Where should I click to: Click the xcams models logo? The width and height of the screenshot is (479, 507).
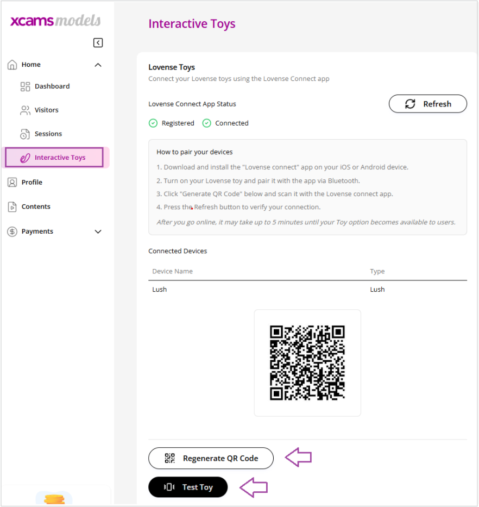pyautogui.click(x=55, y=21)
